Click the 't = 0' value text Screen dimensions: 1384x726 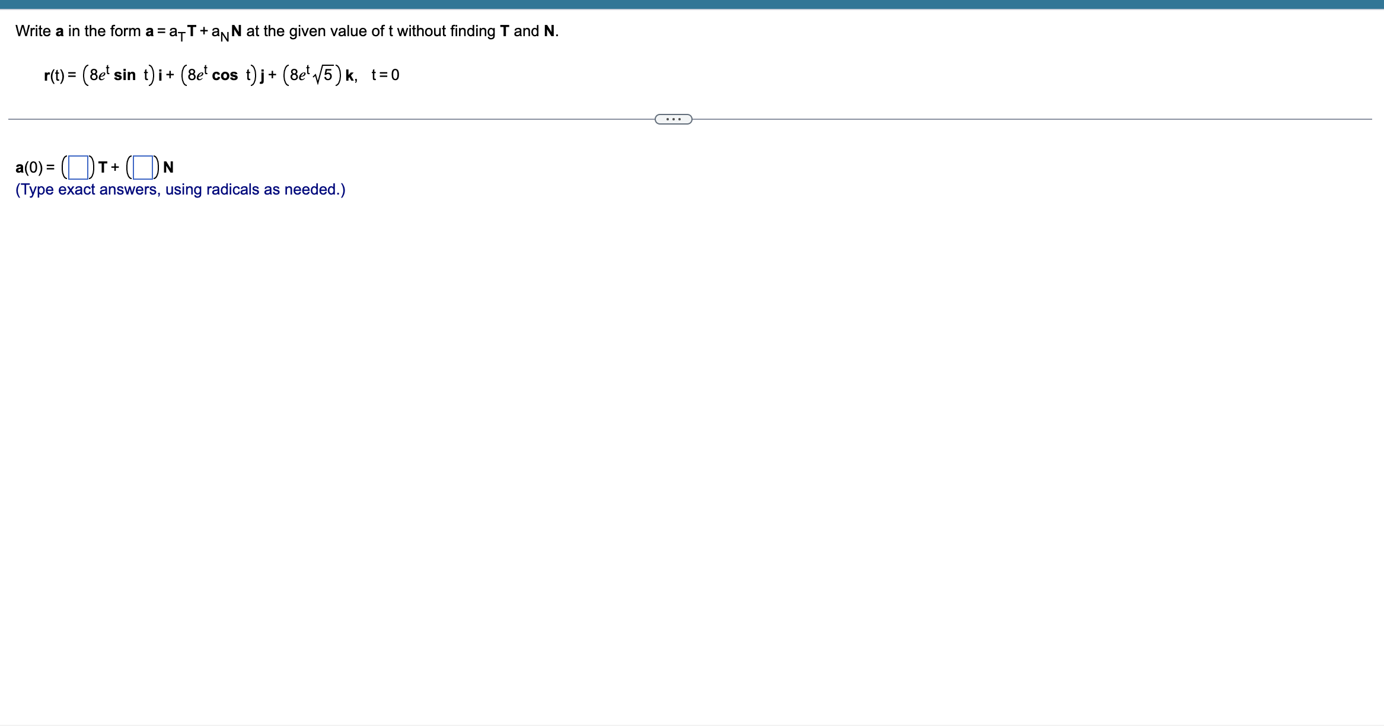(x=385, y=75)
